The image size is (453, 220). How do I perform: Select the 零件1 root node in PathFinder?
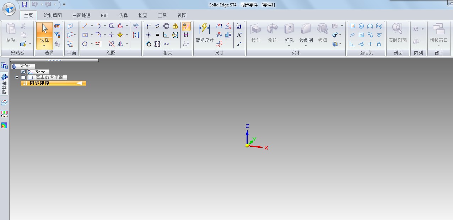pyautogui.click(x=23, y=67)
